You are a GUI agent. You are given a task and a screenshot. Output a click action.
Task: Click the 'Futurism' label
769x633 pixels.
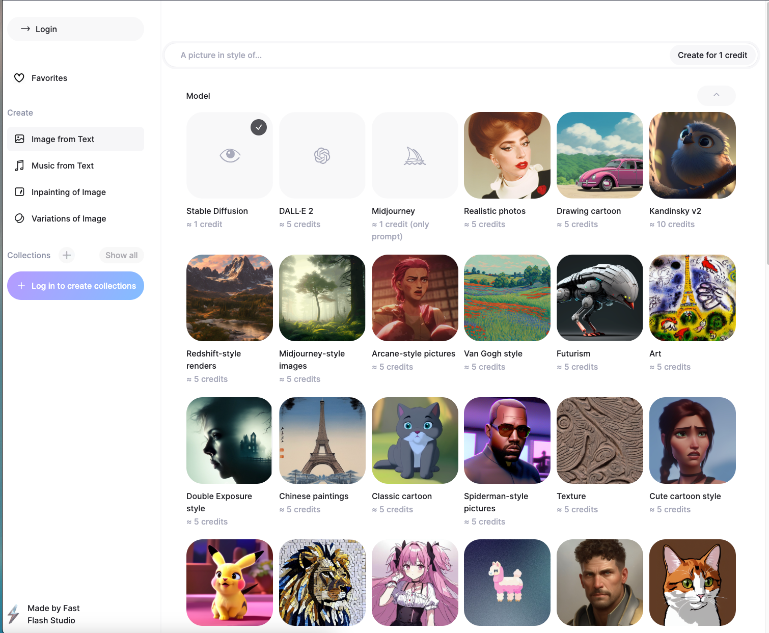[x=573, y=353]
